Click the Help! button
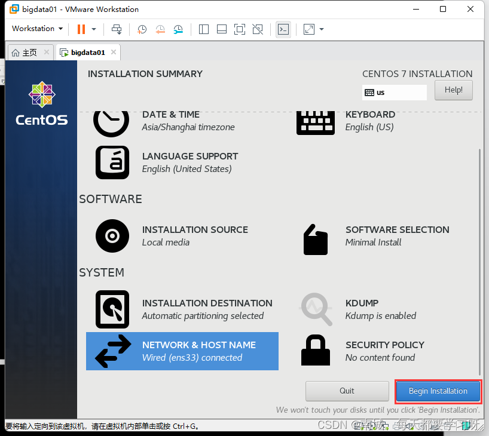The image size is (489, 436). (454, 90)
